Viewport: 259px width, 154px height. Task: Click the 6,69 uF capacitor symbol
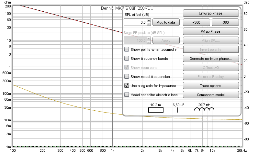click(x=179, y=110)
